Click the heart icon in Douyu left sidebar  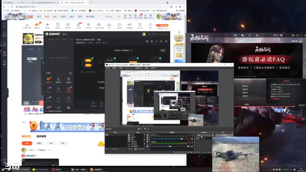(x=4, y=24)
